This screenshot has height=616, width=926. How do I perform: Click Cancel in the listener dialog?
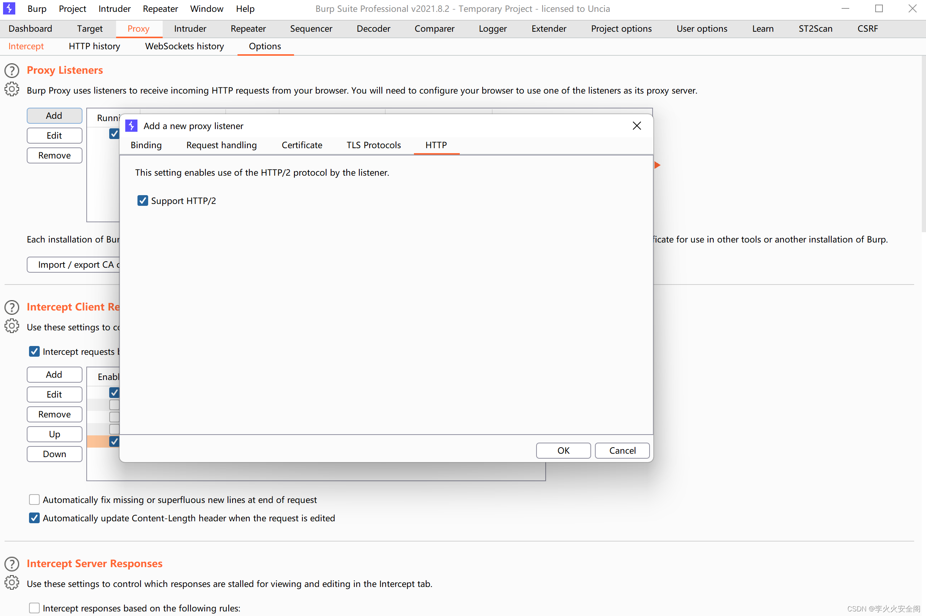(622, 451)
